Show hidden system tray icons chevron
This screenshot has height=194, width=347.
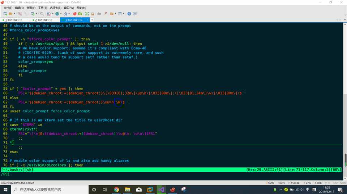280,190
